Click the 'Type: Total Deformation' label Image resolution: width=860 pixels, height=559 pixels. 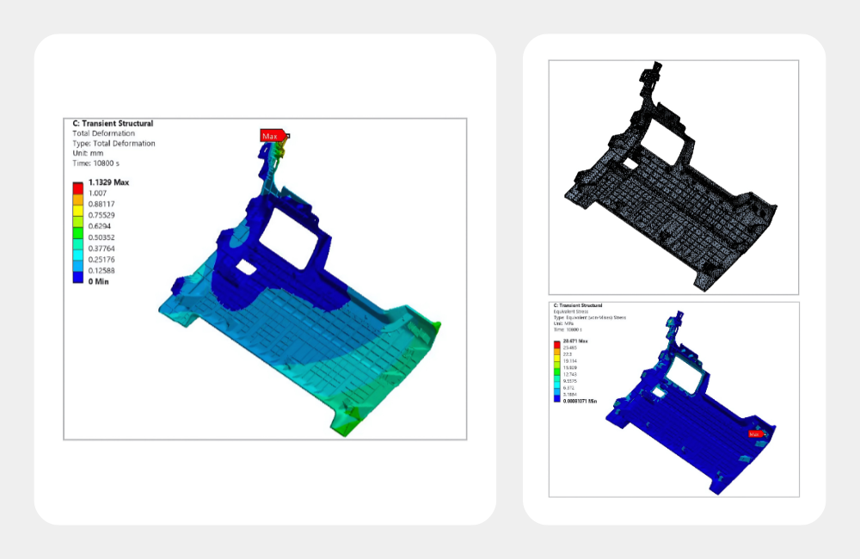pos(114,144)
